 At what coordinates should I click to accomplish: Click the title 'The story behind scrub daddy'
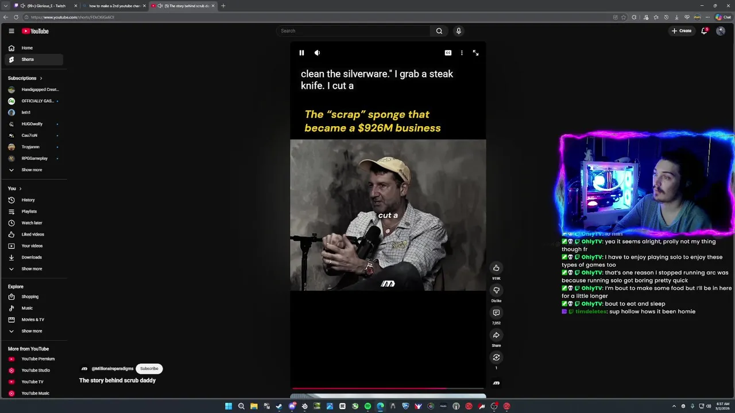point(117,380)
